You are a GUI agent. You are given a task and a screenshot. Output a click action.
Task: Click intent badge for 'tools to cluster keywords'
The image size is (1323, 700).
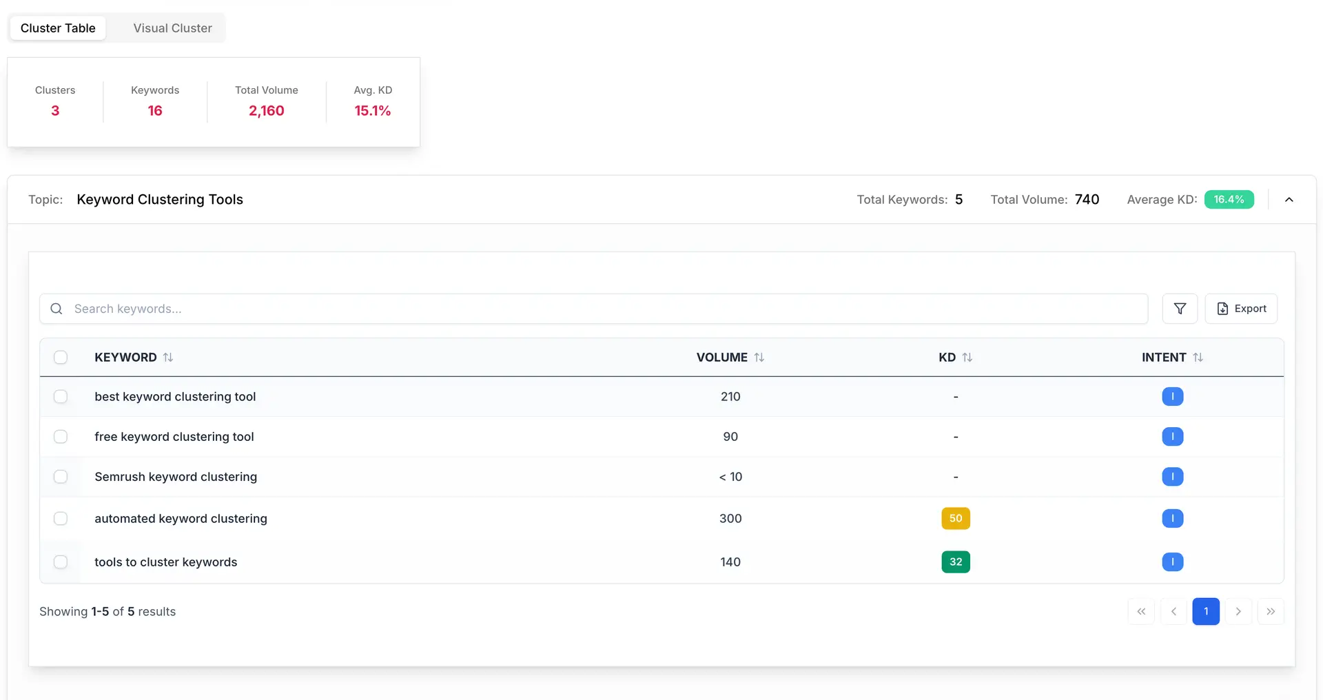1172,562
